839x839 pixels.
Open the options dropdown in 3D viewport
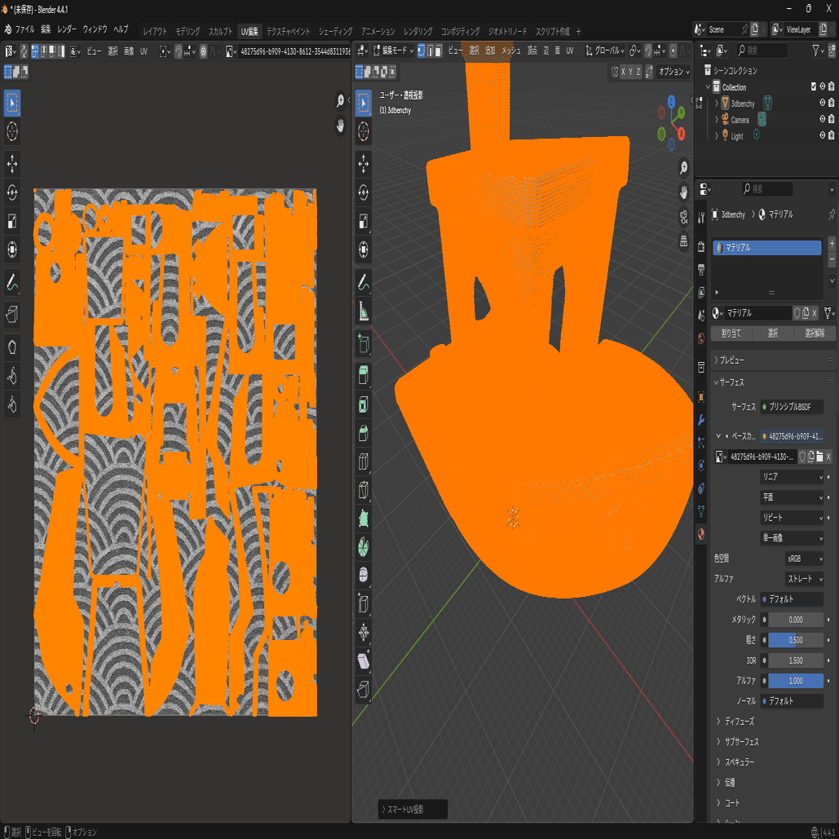(x=673, y=72)
